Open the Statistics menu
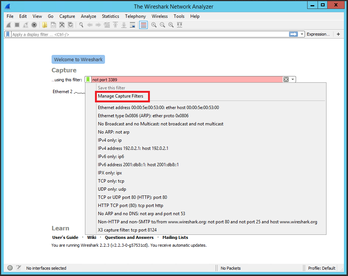The height and width of the screenshot is (276, 348). tap(110, 16)
